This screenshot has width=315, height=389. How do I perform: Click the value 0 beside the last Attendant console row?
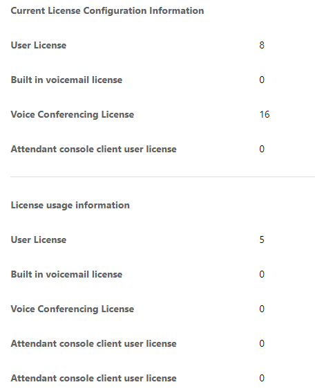[x=262, y=378]
